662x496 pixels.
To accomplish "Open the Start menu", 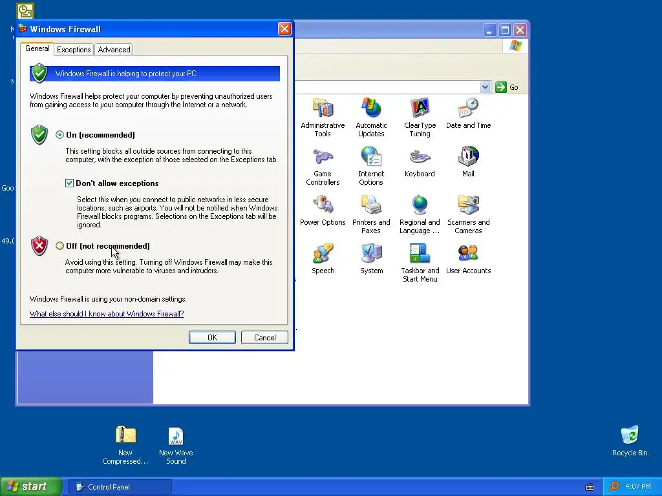I will [30, 486].
